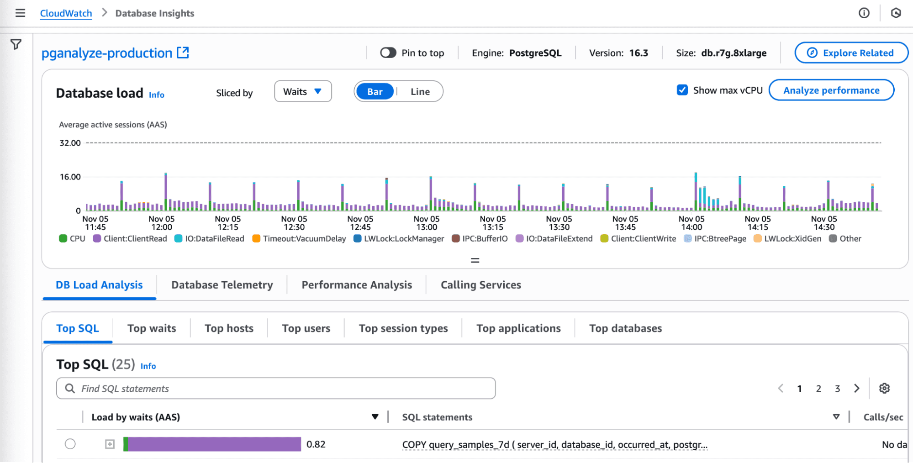The height and width of the screenshot is (463, 913).
Task: Open pganalyze-production external link icon
Action: coord(183,53)
